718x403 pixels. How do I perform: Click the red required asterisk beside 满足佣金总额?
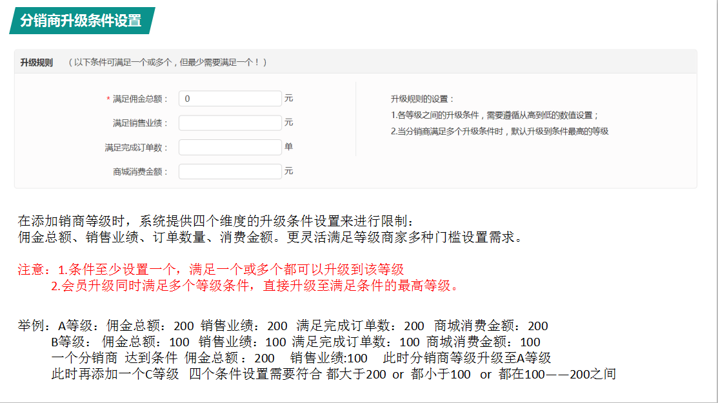[108, 99]
